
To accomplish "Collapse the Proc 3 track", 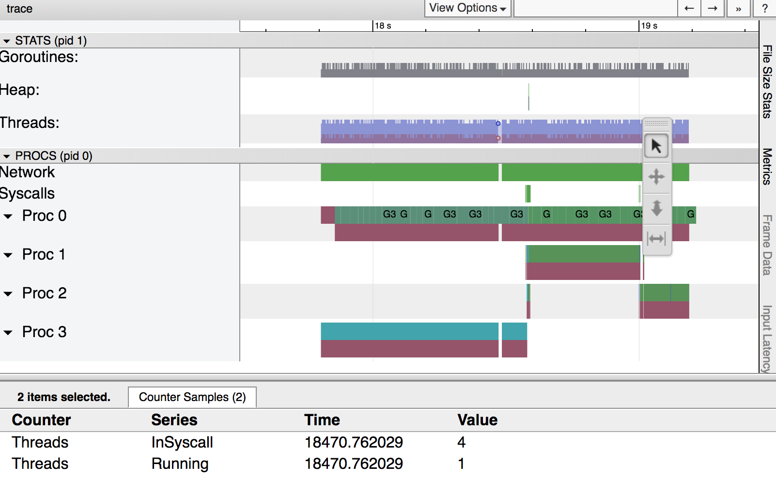I will point(8,332).
